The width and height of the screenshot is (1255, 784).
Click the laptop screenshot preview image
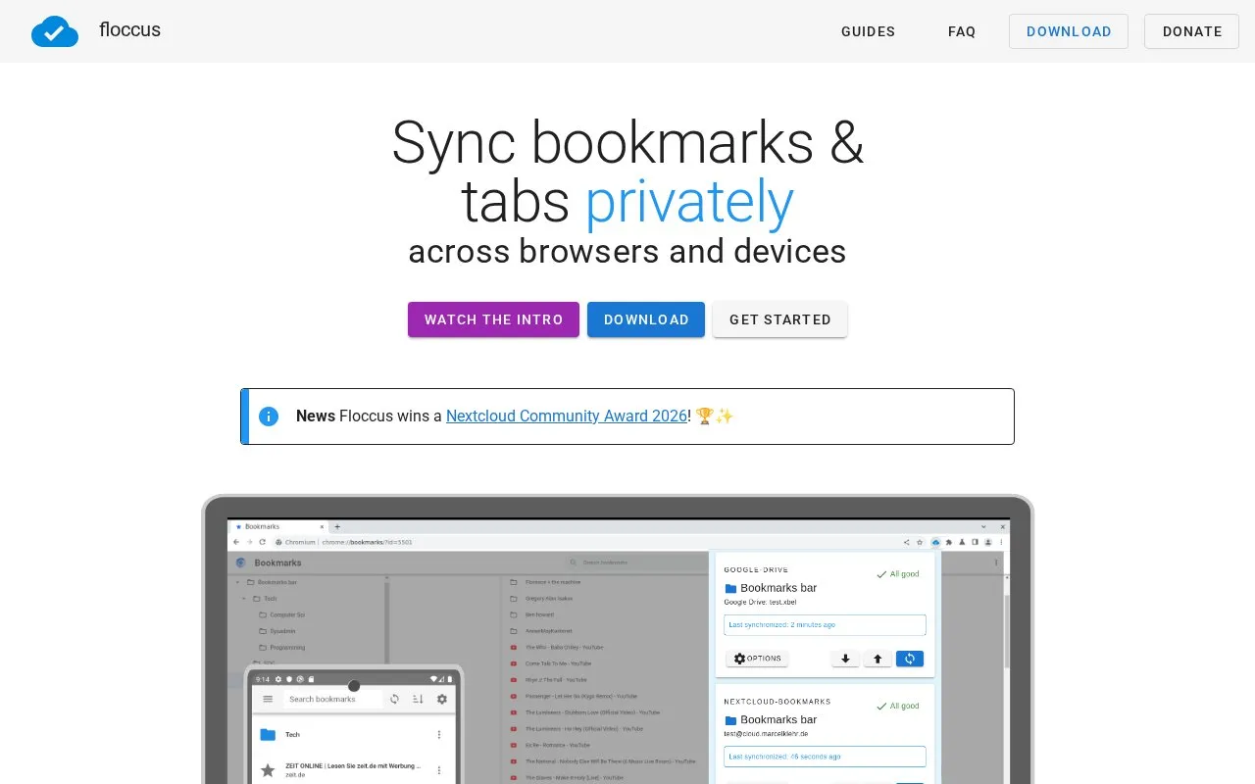[x=618, y=639]
